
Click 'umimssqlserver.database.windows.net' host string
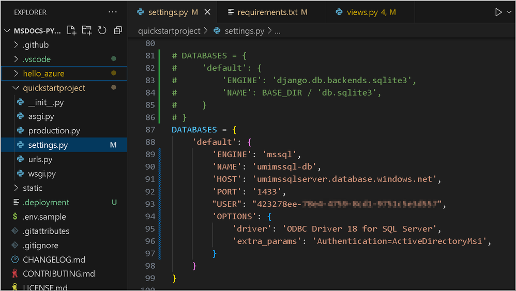[344, 179]
